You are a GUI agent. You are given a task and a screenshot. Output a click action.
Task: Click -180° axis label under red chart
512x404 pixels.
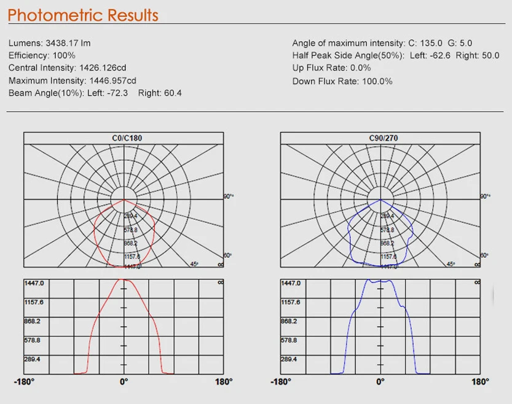click(x=24, y=382)
